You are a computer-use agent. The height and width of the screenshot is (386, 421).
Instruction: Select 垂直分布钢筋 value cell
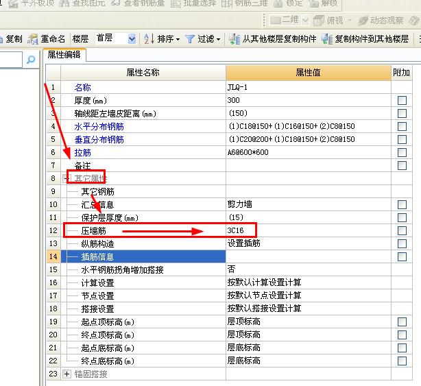pos(309,139)
